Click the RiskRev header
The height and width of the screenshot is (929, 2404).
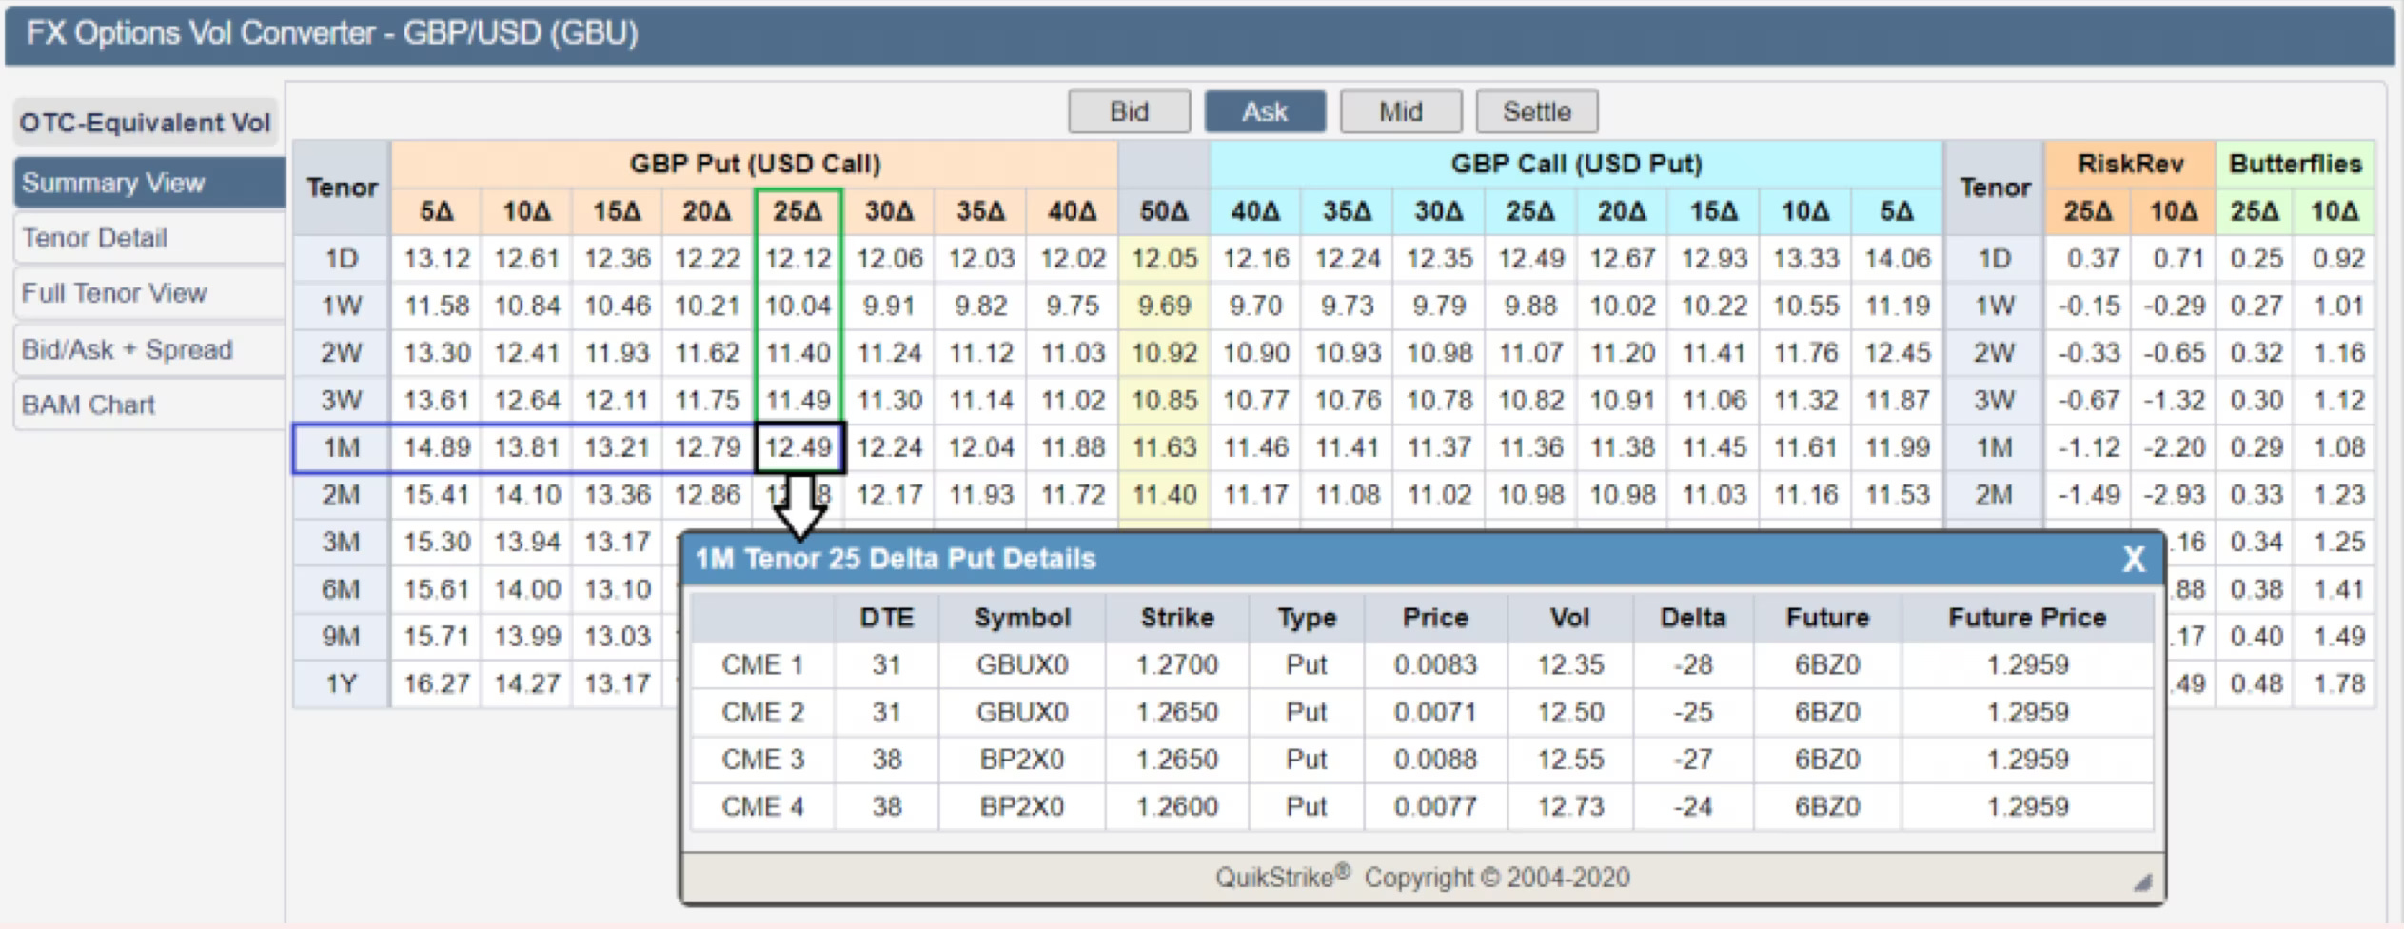pyautogui.click(x=2130, y=164)
